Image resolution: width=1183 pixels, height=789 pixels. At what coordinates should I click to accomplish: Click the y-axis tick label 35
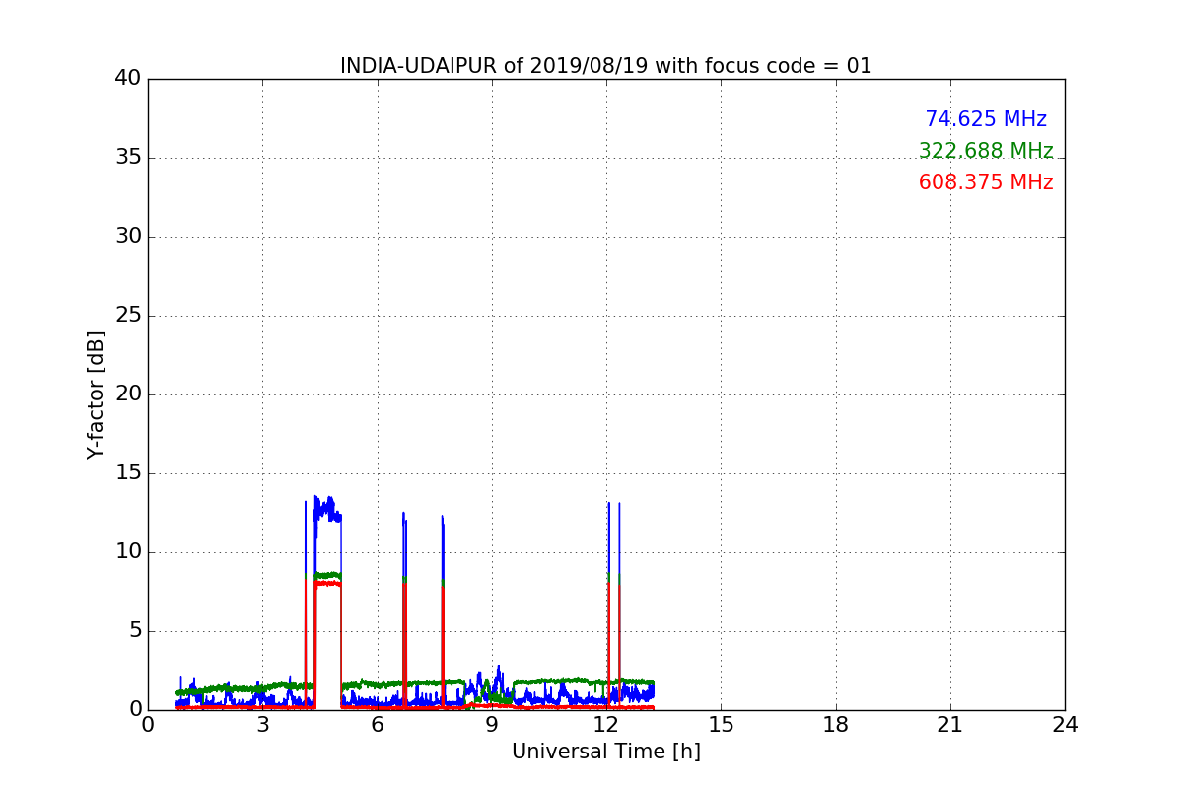pos(128,158)
